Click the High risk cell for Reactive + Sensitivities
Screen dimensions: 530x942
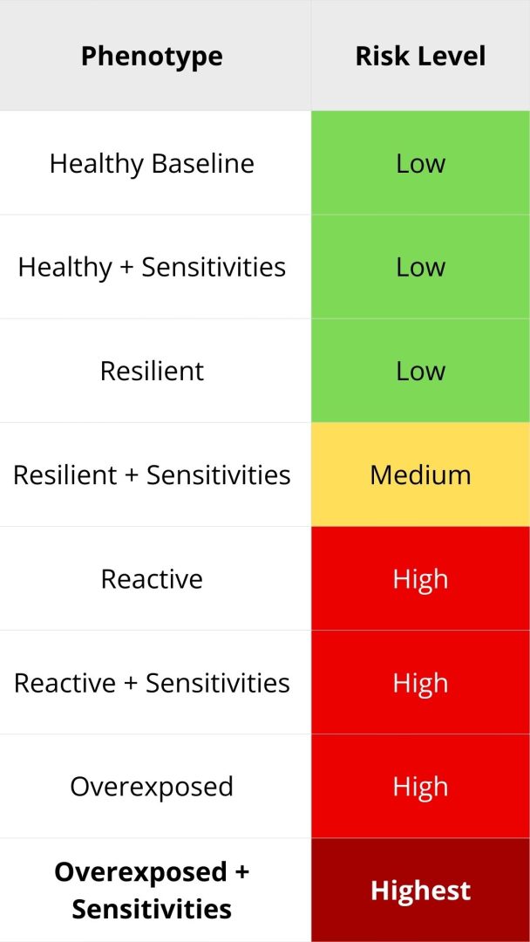tap(420, 682)
